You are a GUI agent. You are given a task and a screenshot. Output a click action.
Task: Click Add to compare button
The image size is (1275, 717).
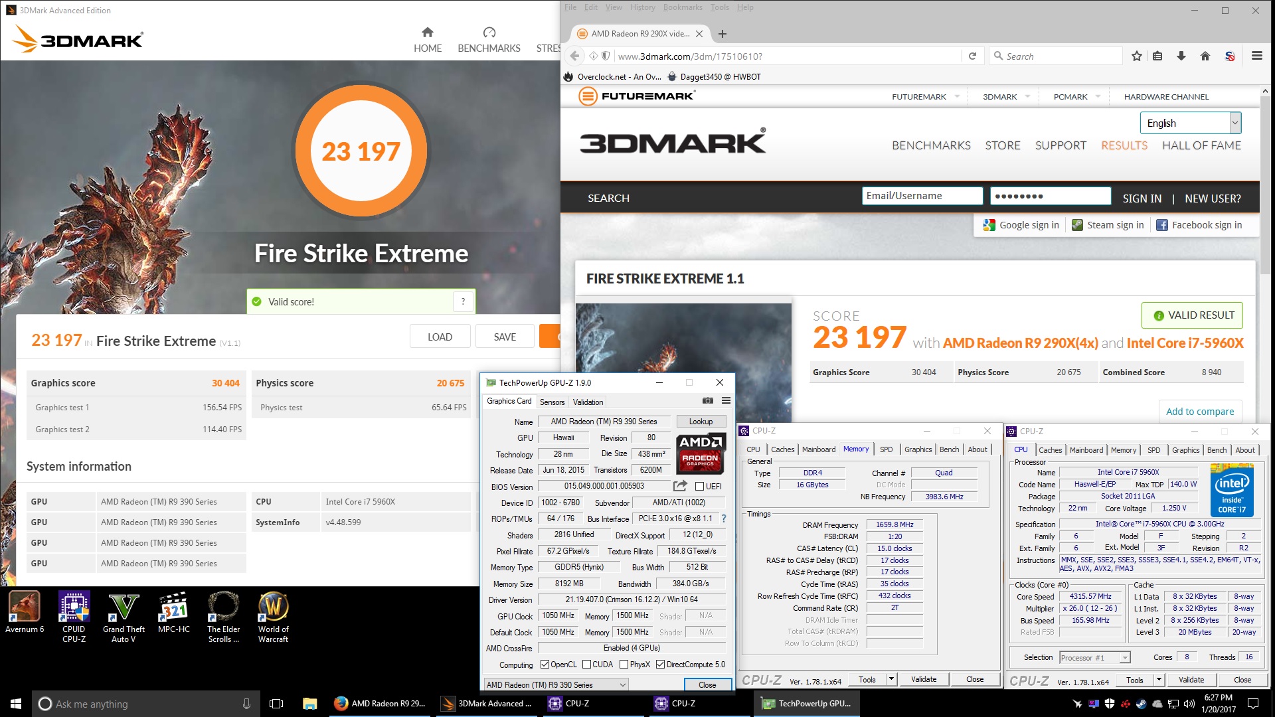(1200, 412)
